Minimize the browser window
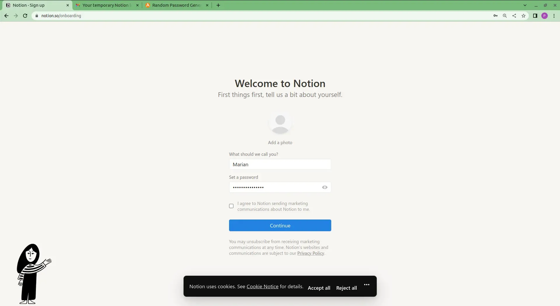Image resolution: width=560 pixels, height=306 pixels. coord(536,5)
